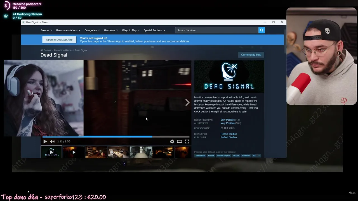358x201 pixels.
Task: Play the Dead Signal trailer video
Action: click(45, 142)
